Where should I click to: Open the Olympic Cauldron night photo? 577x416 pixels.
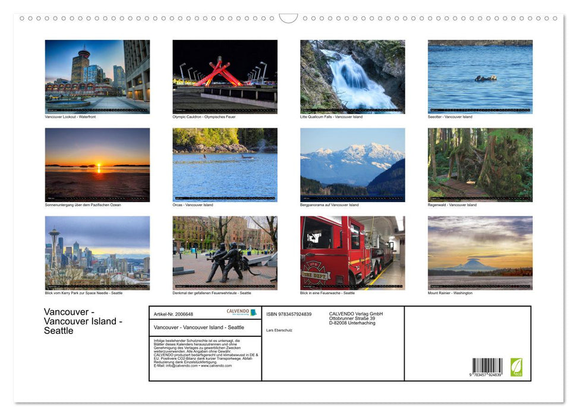pos(225,76)
